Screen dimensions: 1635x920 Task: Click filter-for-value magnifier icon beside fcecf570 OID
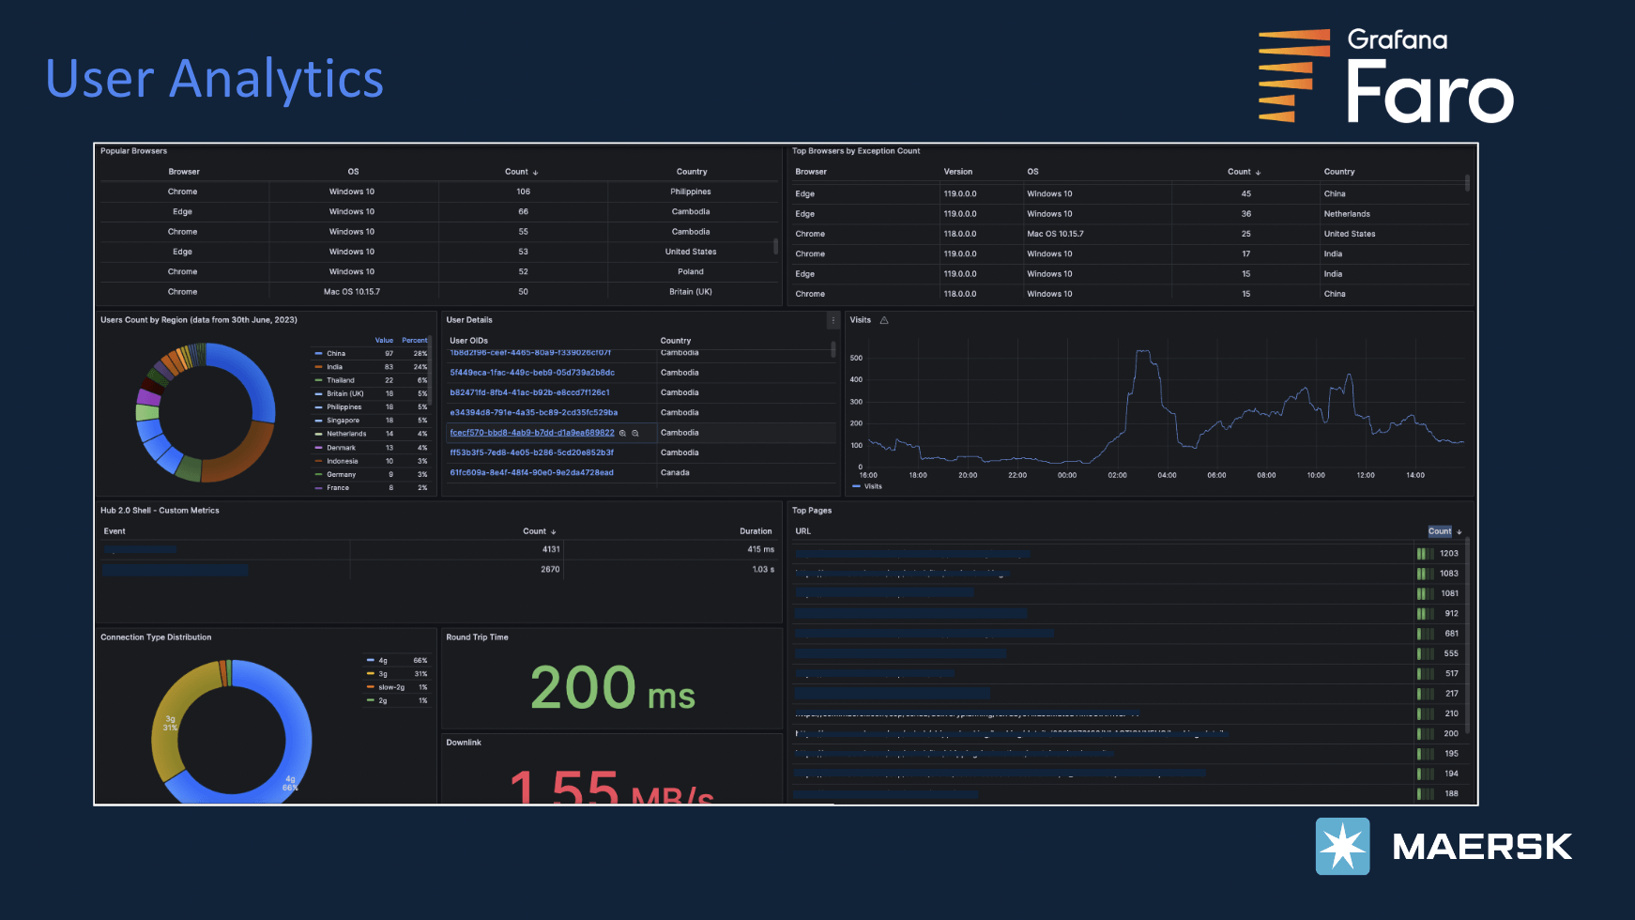pos(622,434)
